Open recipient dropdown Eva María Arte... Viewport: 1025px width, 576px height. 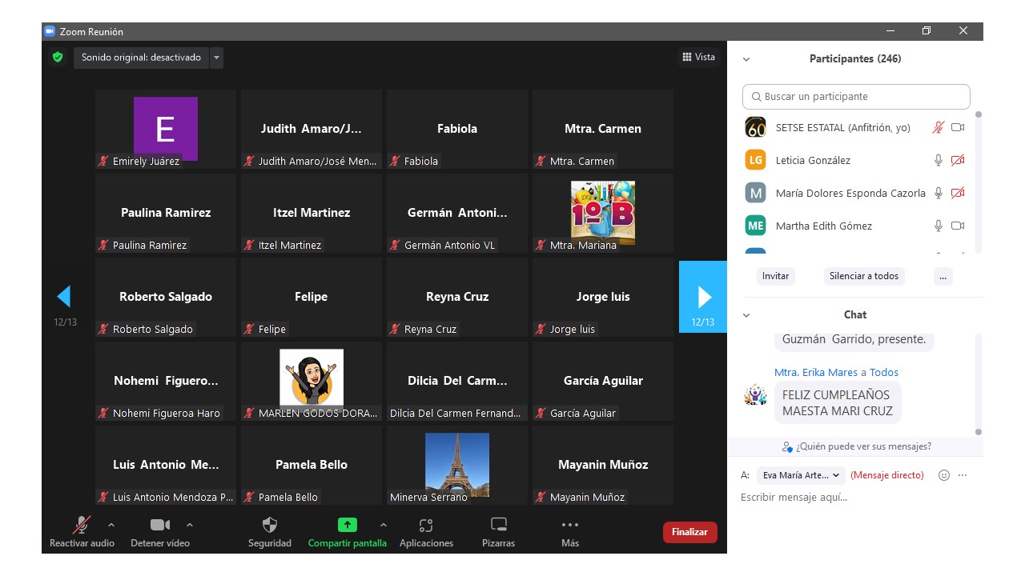[801, 475]
